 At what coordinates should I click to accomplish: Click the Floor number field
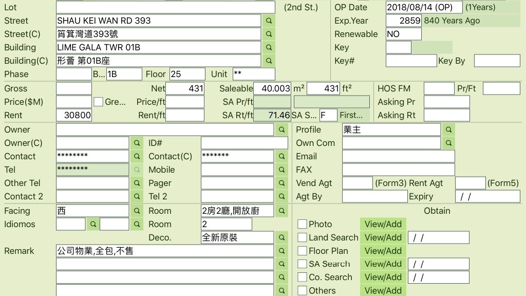click(x=187, y=74)
